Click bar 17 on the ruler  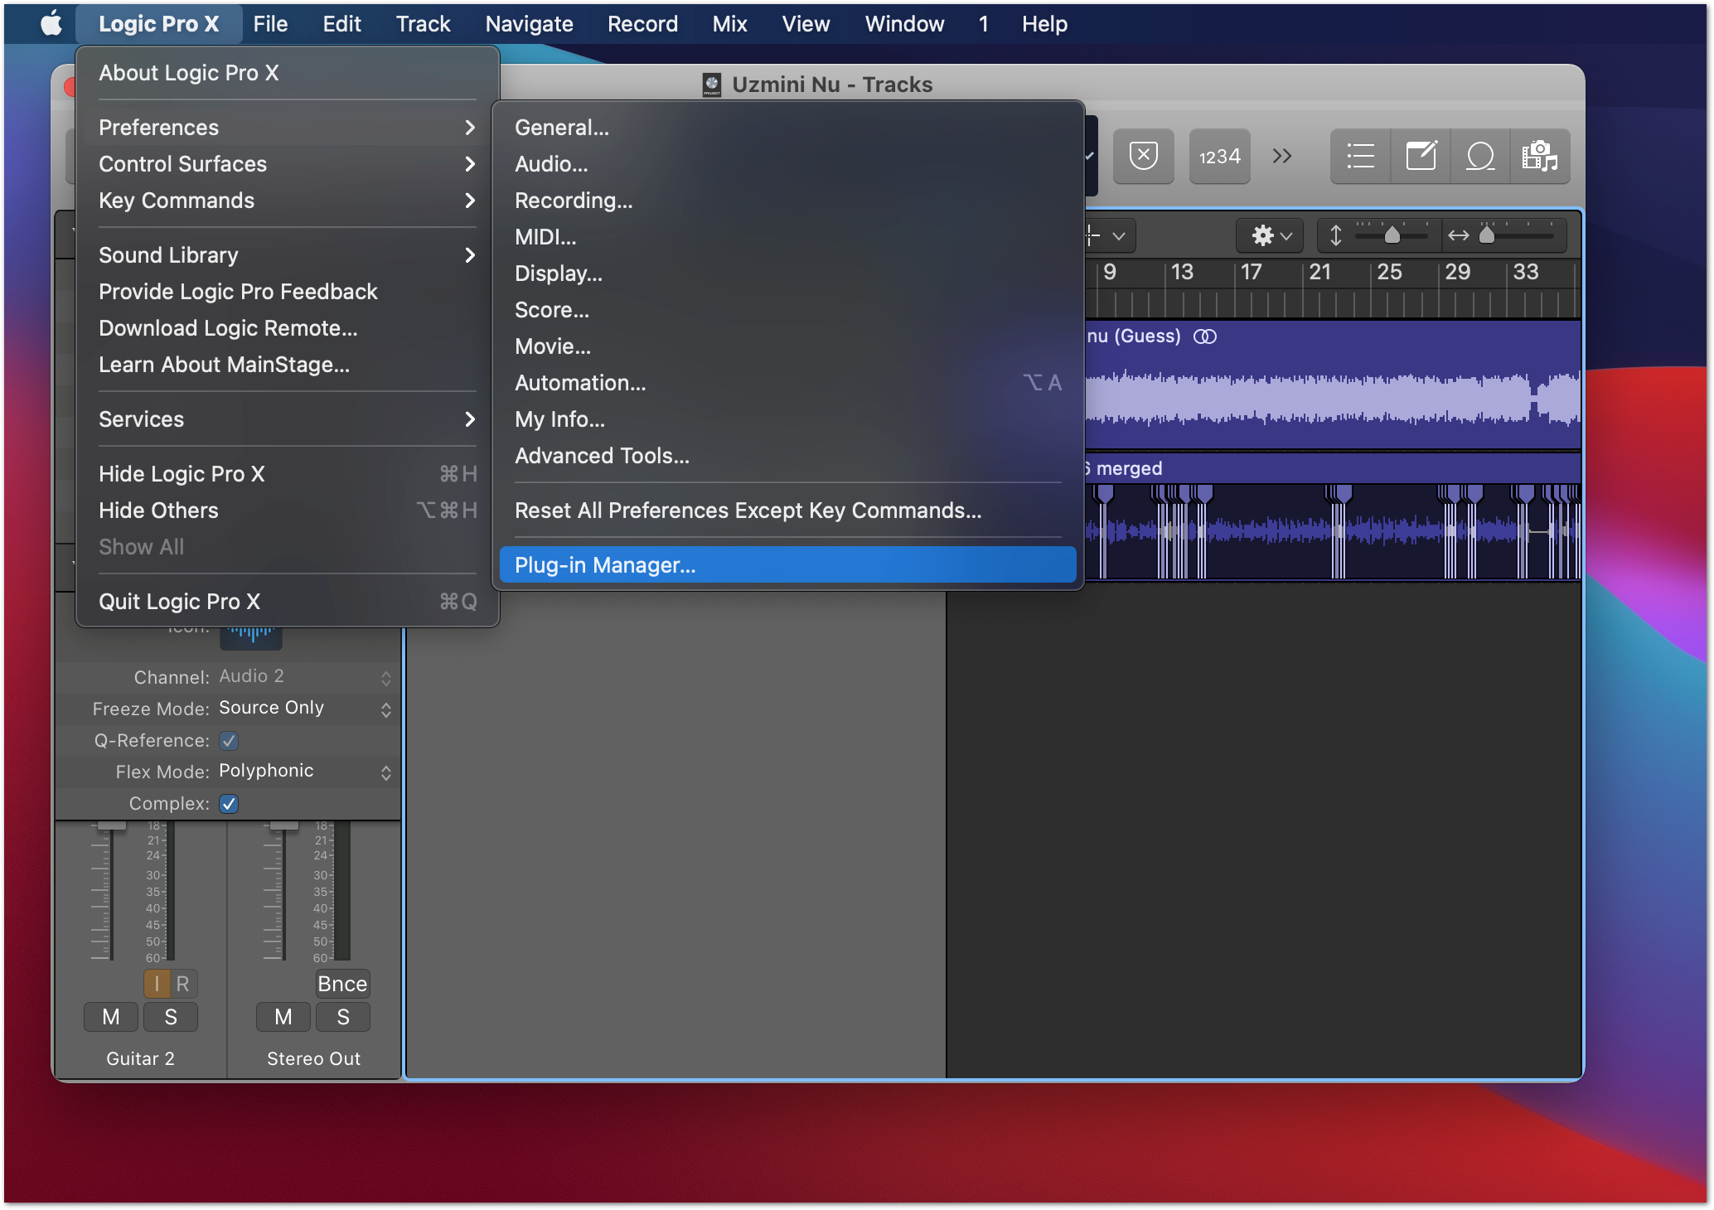point(1251,272)
